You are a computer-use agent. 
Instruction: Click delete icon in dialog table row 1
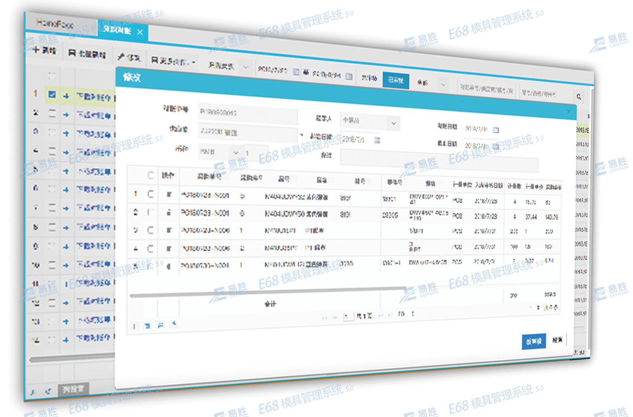169,194
